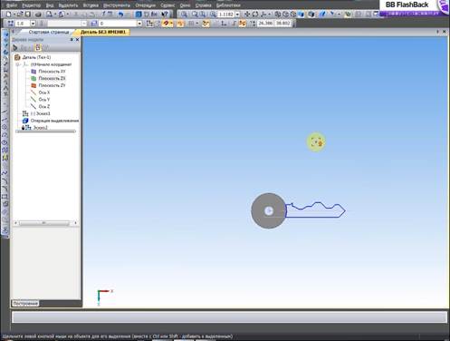Open the layer number 0 dropdown

(139, 24)
